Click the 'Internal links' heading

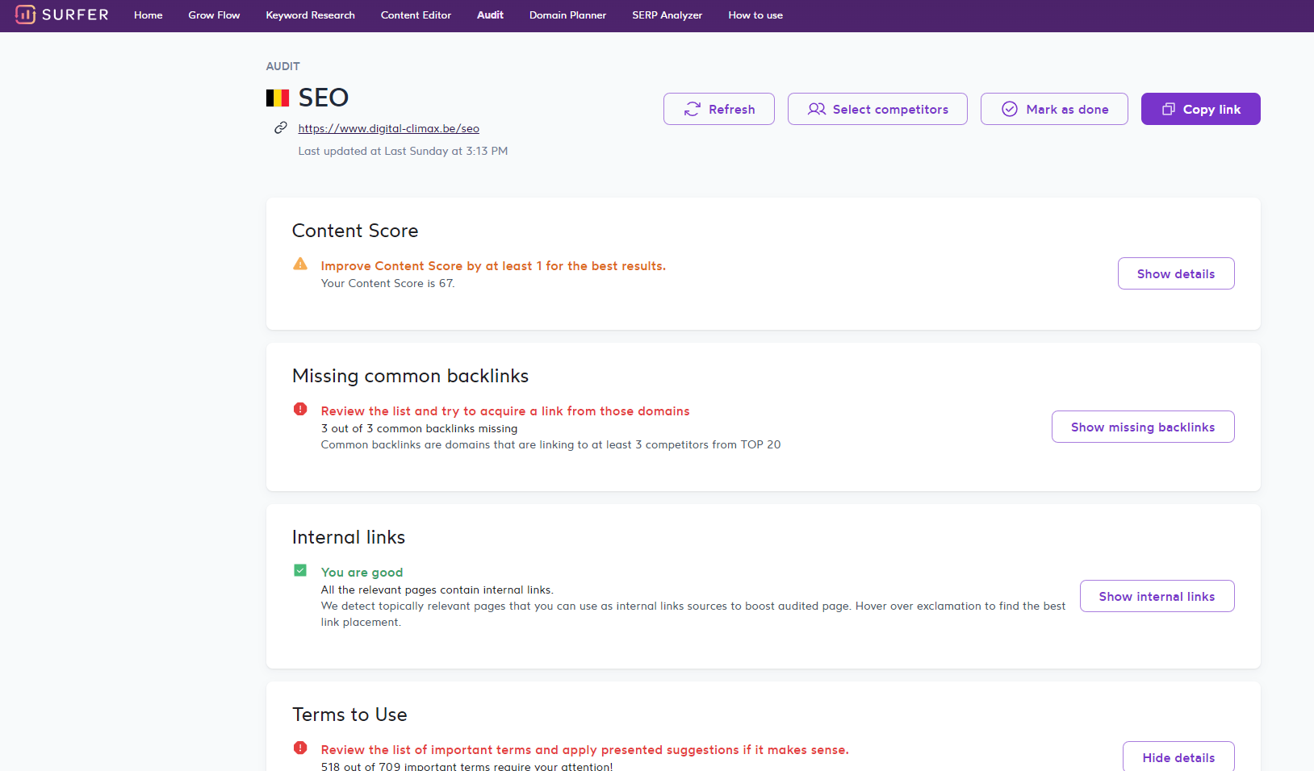pos(349,537)
